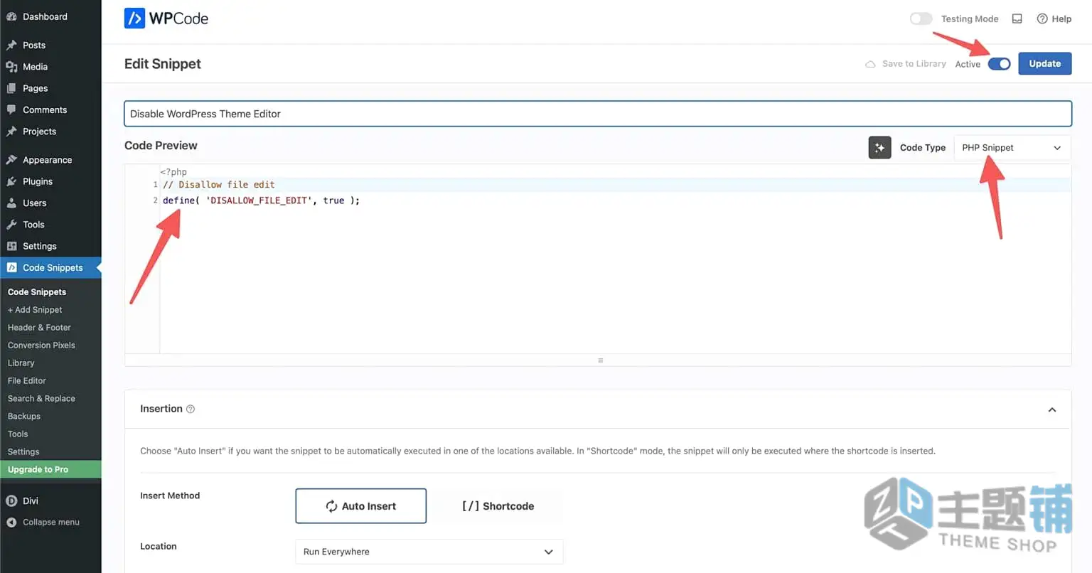Open Settings under Code Snippets submenu
The image size is (1092, 573).
click(x=23, y=451)
